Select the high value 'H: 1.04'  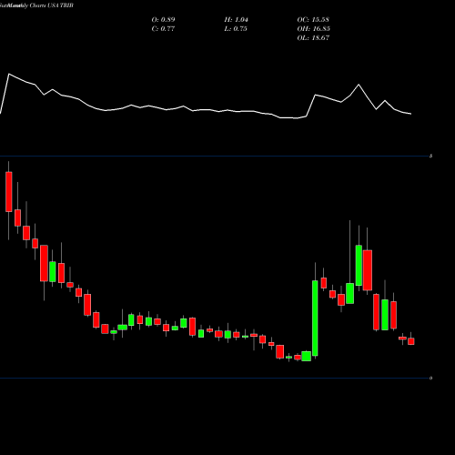click(237, 20)
